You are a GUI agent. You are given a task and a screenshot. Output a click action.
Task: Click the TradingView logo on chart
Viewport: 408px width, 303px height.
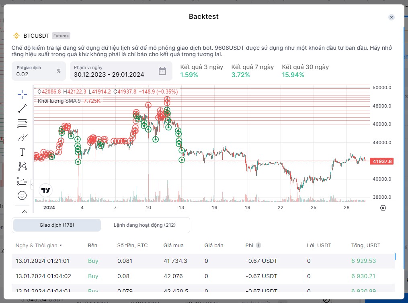point(46,190)
